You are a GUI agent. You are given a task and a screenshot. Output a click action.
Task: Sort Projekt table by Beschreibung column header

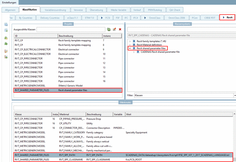(x=80, y=36)
